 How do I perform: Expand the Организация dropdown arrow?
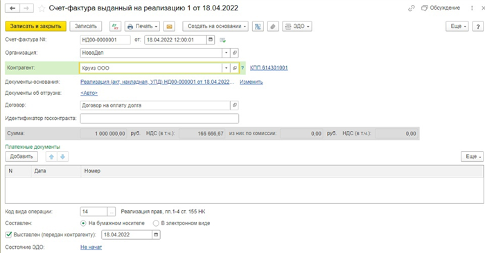click(x=226, y=53)
